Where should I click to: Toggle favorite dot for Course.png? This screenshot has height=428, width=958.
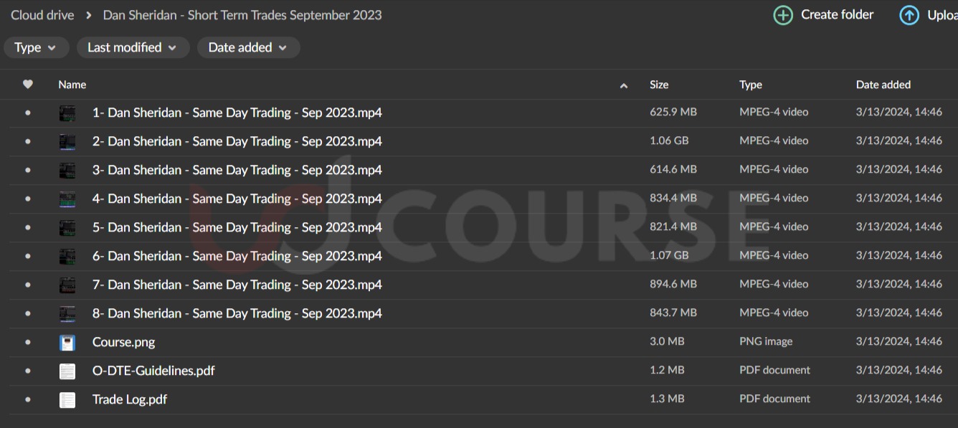28,342
